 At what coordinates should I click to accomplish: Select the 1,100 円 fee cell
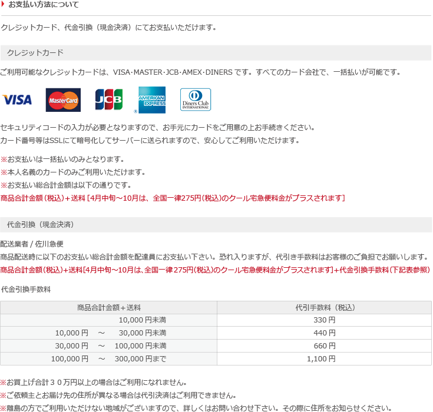click(x=324, y=359)
